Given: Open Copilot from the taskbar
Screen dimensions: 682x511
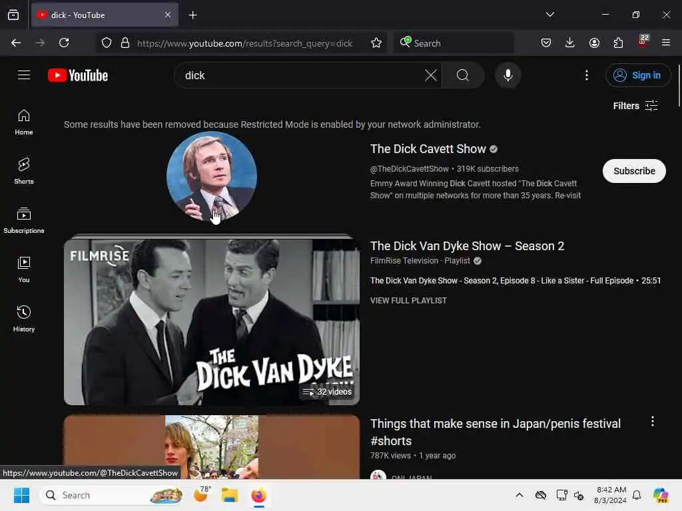Looking at the screenshot, I should click(x=661, y=495).
